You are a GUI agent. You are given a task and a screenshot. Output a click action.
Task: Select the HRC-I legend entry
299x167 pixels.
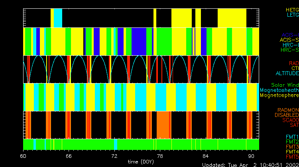pos(291,45)
